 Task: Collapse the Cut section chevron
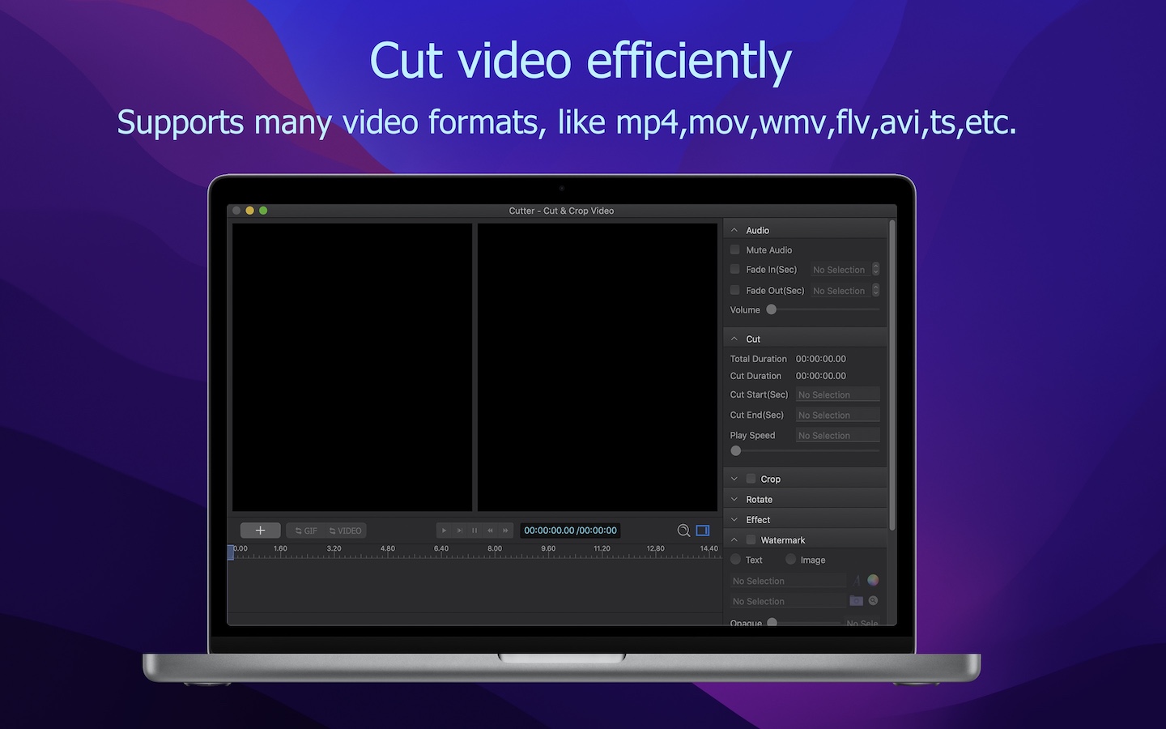(x=734, y=339)
